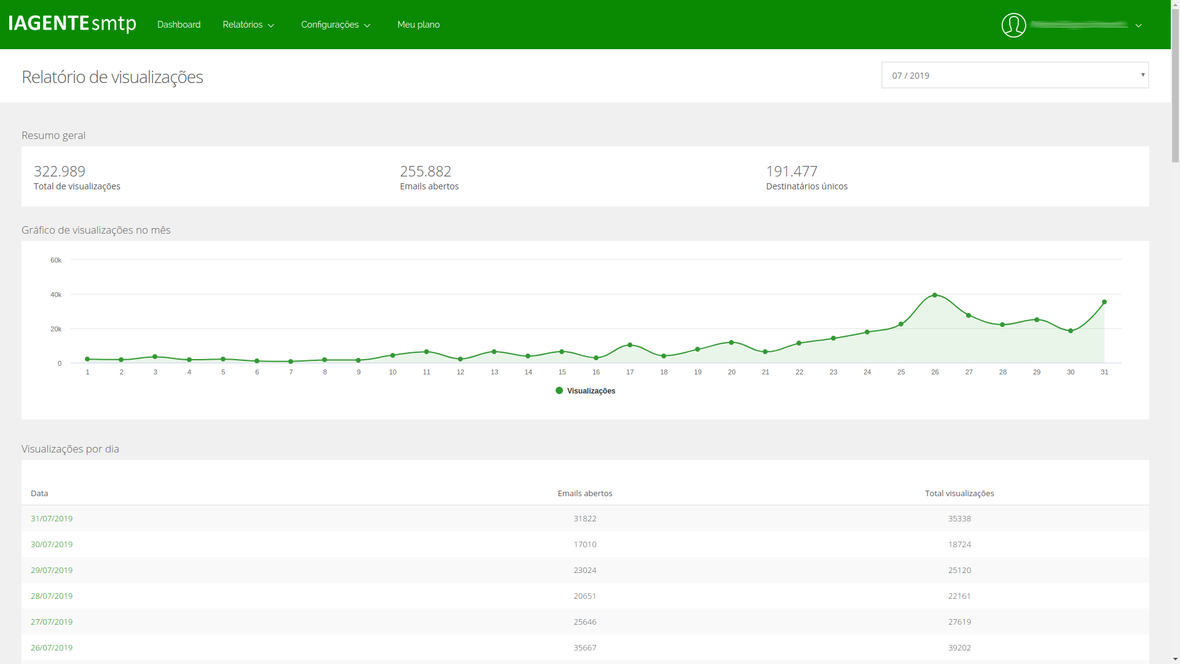1180x664 pixels.
Task: Expand the Relatórios menu chevron
Action: [x=271, y=25]
